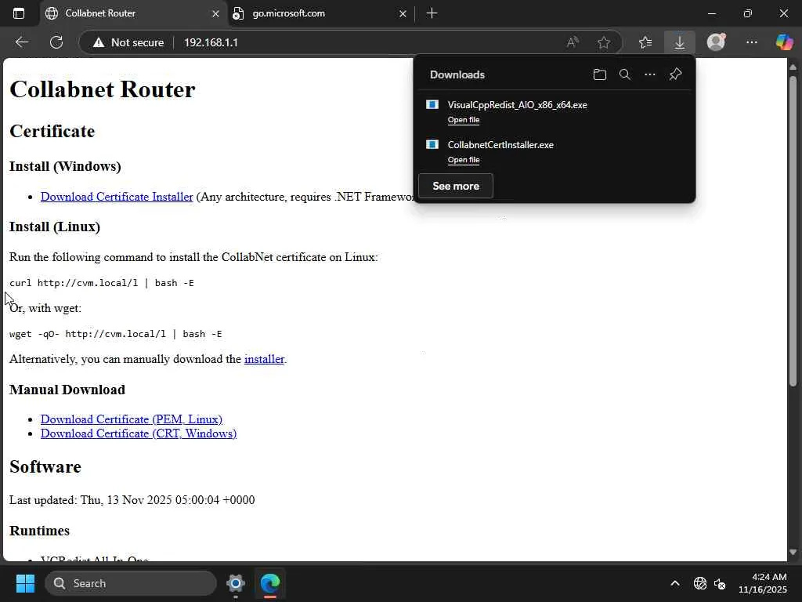Go back with the browser back arrow

(21, 42)
